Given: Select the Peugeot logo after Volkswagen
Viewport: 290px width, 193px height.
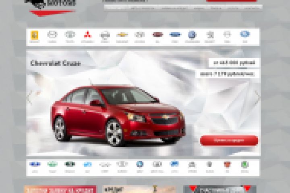Looking at the screenshot, I should [210, 35].
